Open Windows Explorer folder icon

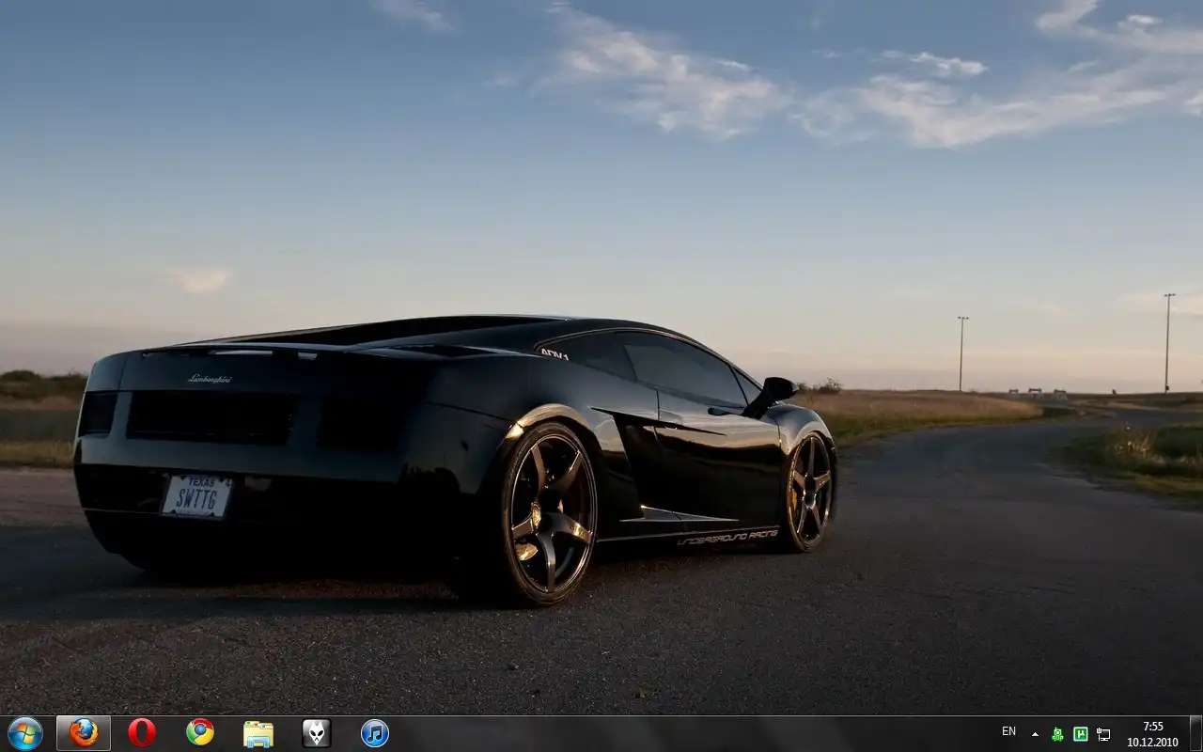point(258,733)
